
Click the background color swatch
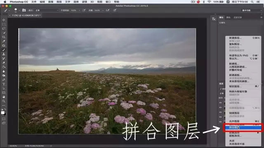(5, 114)
